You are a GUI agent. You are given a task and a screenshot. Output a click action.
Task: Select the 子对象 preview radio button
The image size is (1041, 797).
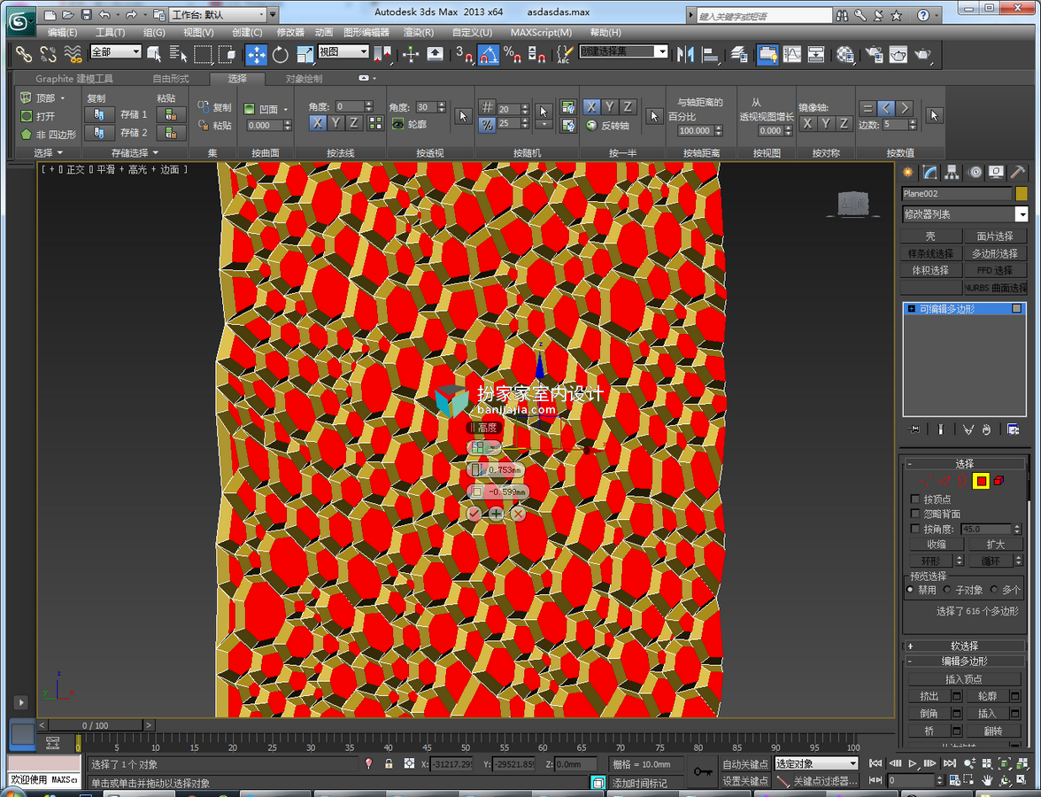947,589
